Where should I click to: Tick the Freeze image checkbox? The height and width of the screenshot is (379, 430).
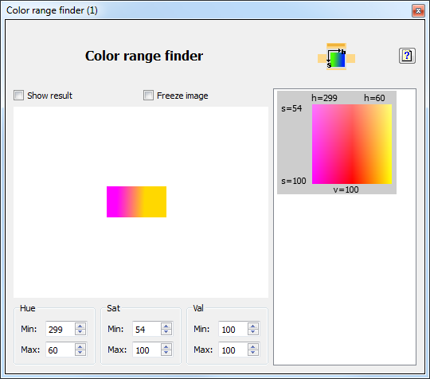tap(148, 96)
